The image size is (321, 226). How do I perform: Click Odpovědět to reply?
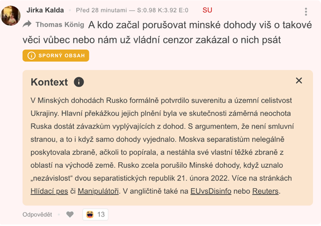click(x=38, y=214)
